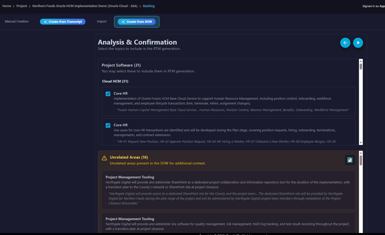Open the Manual Creation tab

pos(17,22)
